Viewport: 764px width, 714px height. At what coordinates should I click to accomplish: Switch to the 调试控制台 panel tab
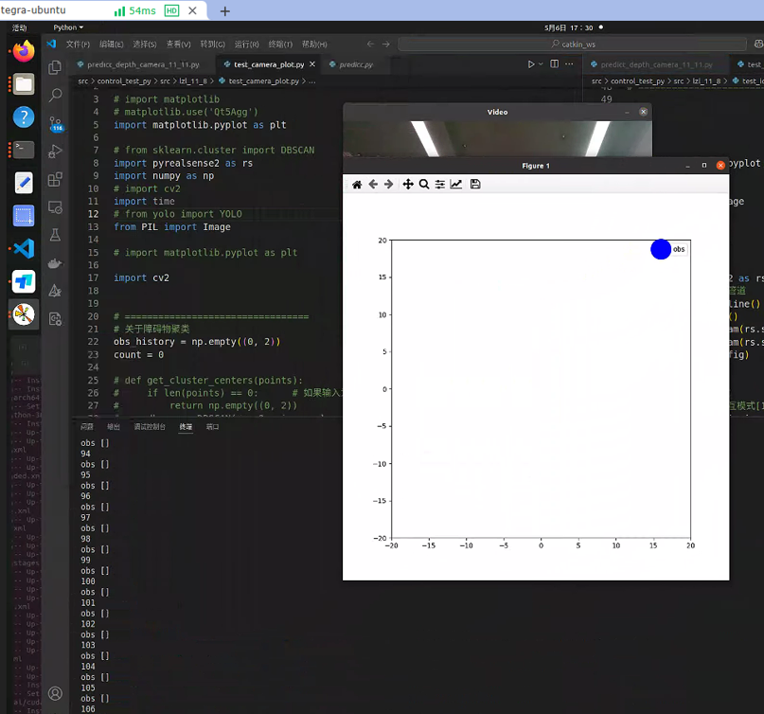coord(150,427)
